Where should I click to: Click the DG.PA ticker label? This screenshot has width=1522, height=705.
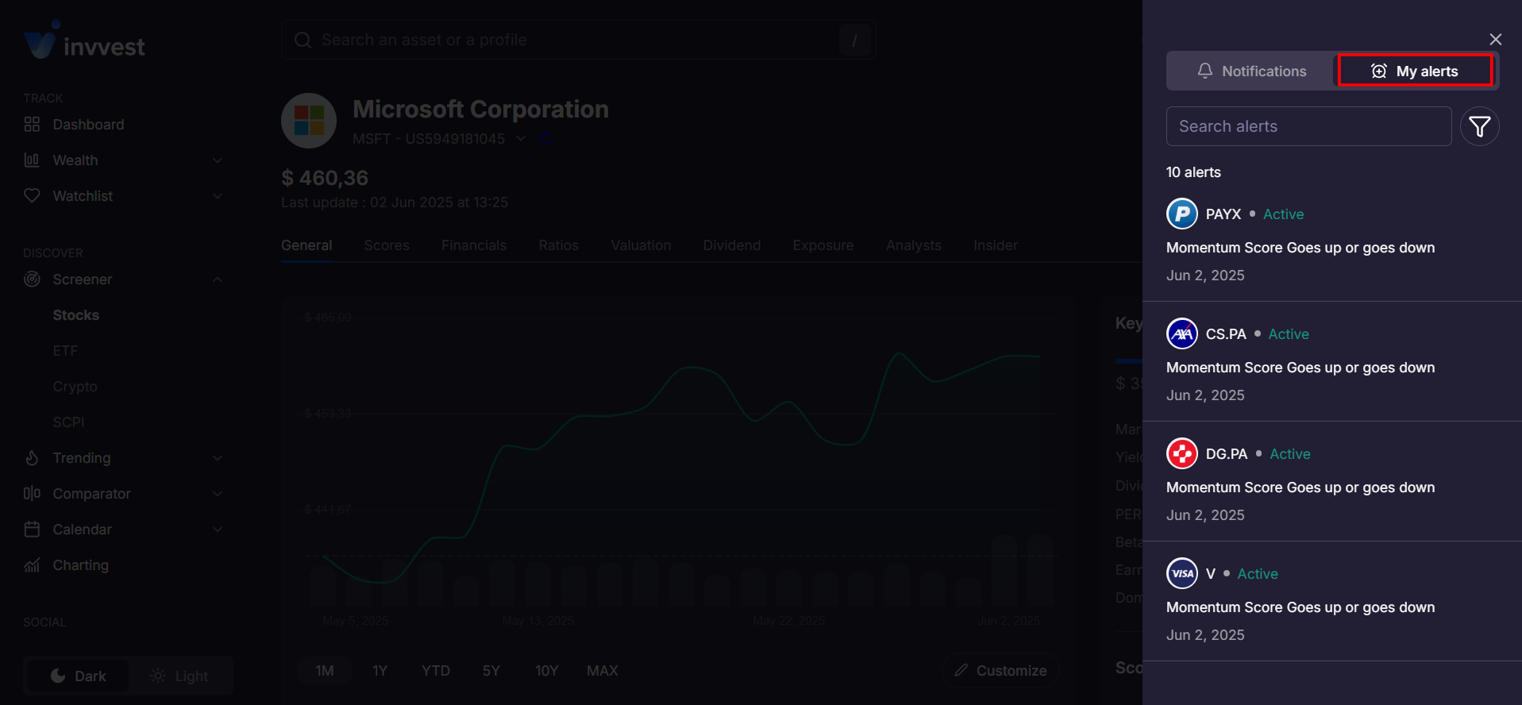pyautogui.click(x=1227, y=454)
